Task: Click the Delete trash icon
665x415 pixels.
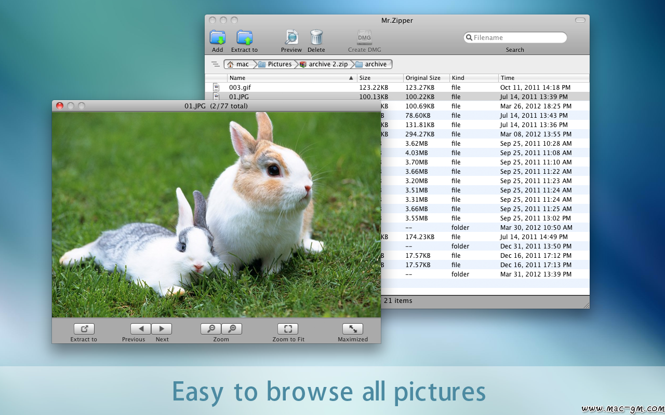Action: (x=316, y=37)
